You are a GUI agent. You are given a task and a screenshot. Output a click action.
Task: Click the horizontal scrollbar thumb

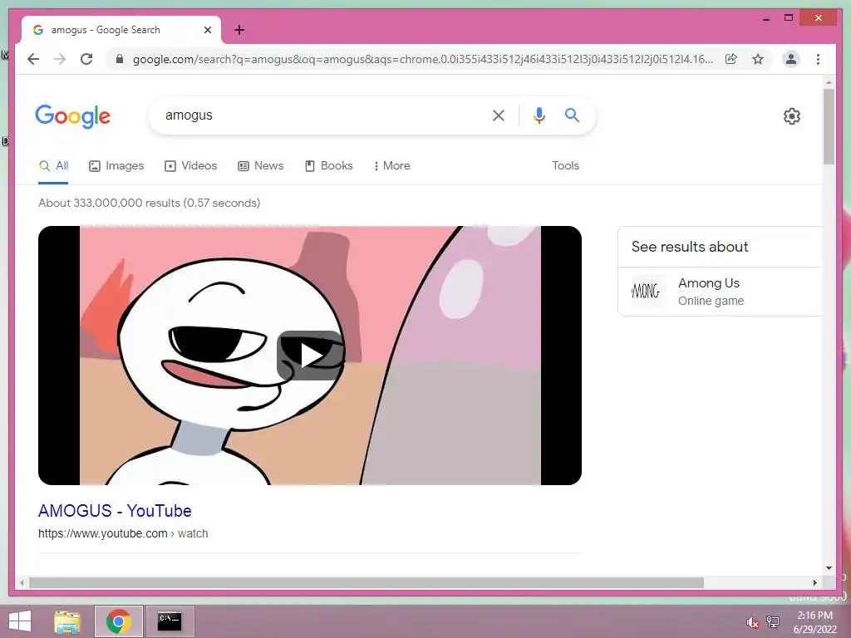point(366,582)
